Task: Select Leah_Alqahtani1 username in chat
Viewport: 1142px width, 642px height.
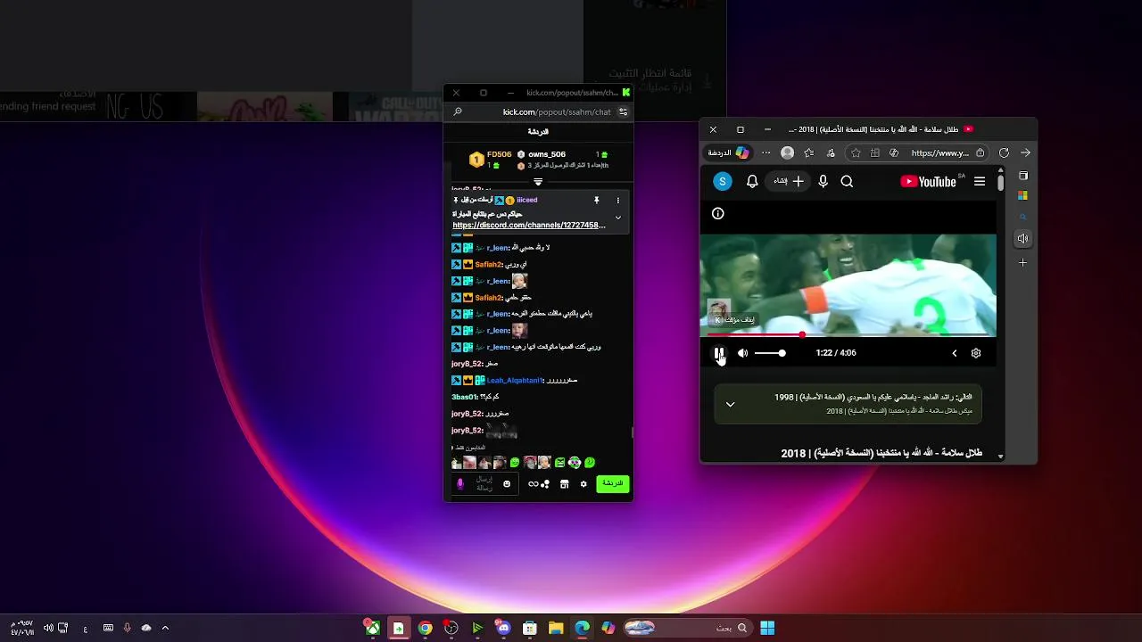Action: 514,381
